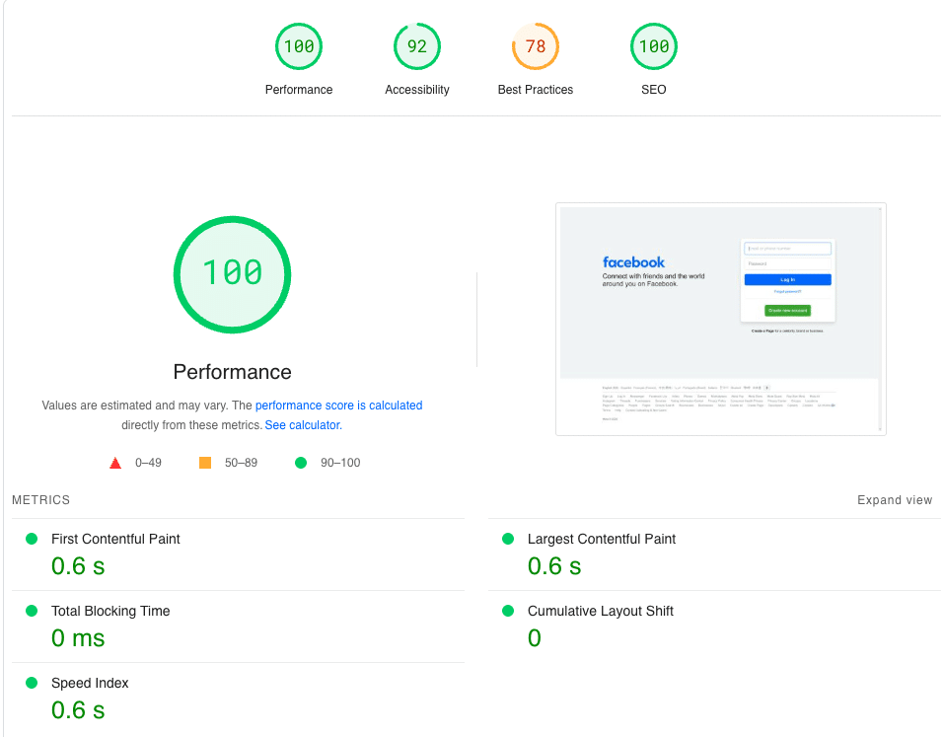Click the Best Practices gauge showing 78

click(536, 47)
